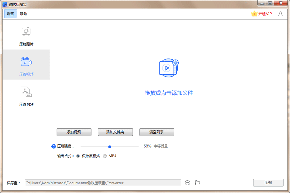The image size is (290, 193).
Task: Open the 帮助 help menu
Action: [23, 14]
